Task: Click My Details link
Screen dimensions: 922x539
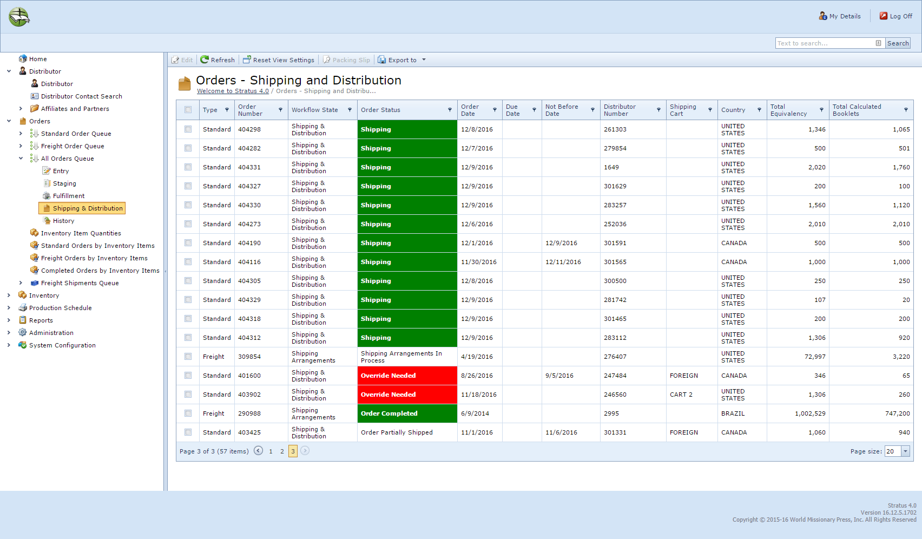Action: tap(845, 16)
